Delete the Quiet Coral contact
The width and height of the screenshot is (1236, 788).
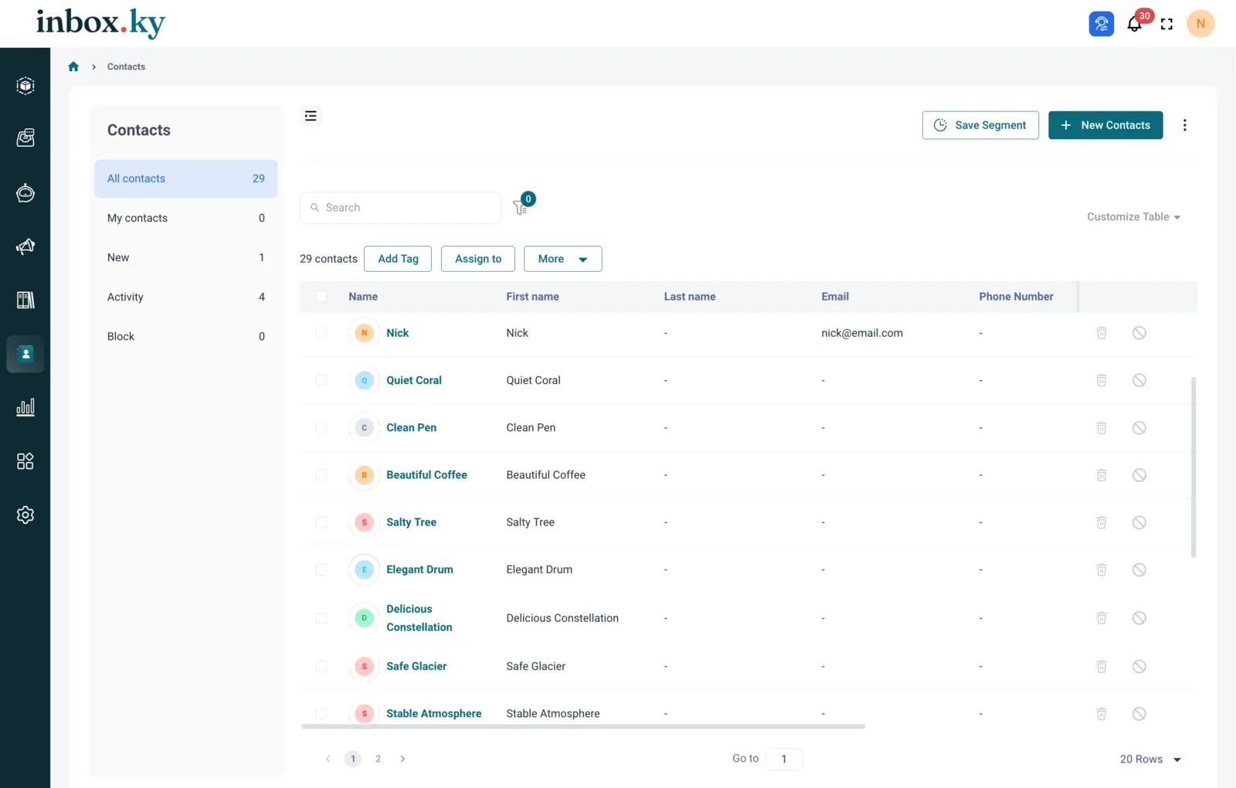1102,380
